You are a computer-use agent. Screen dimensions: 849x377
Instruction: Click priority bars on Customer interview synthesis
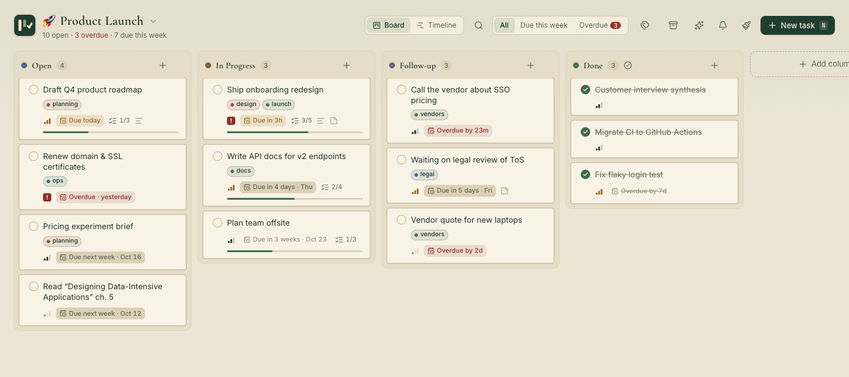coord(599,106)
